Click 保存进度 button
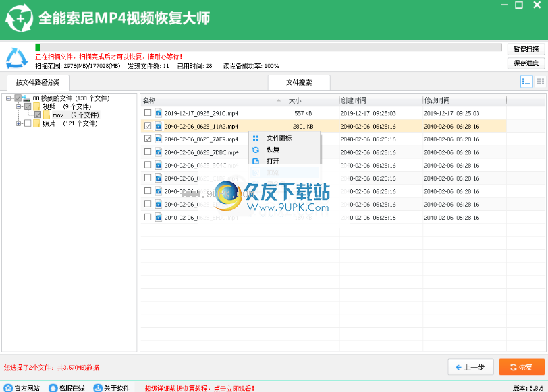 pyautogui.click(x=526, y=63)
